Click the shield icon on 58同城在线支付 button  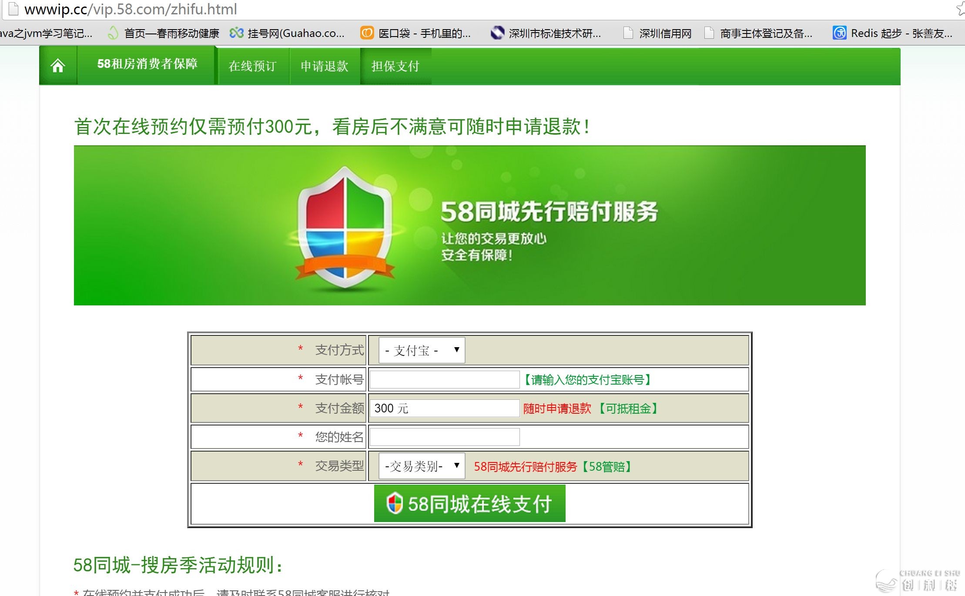395,503
